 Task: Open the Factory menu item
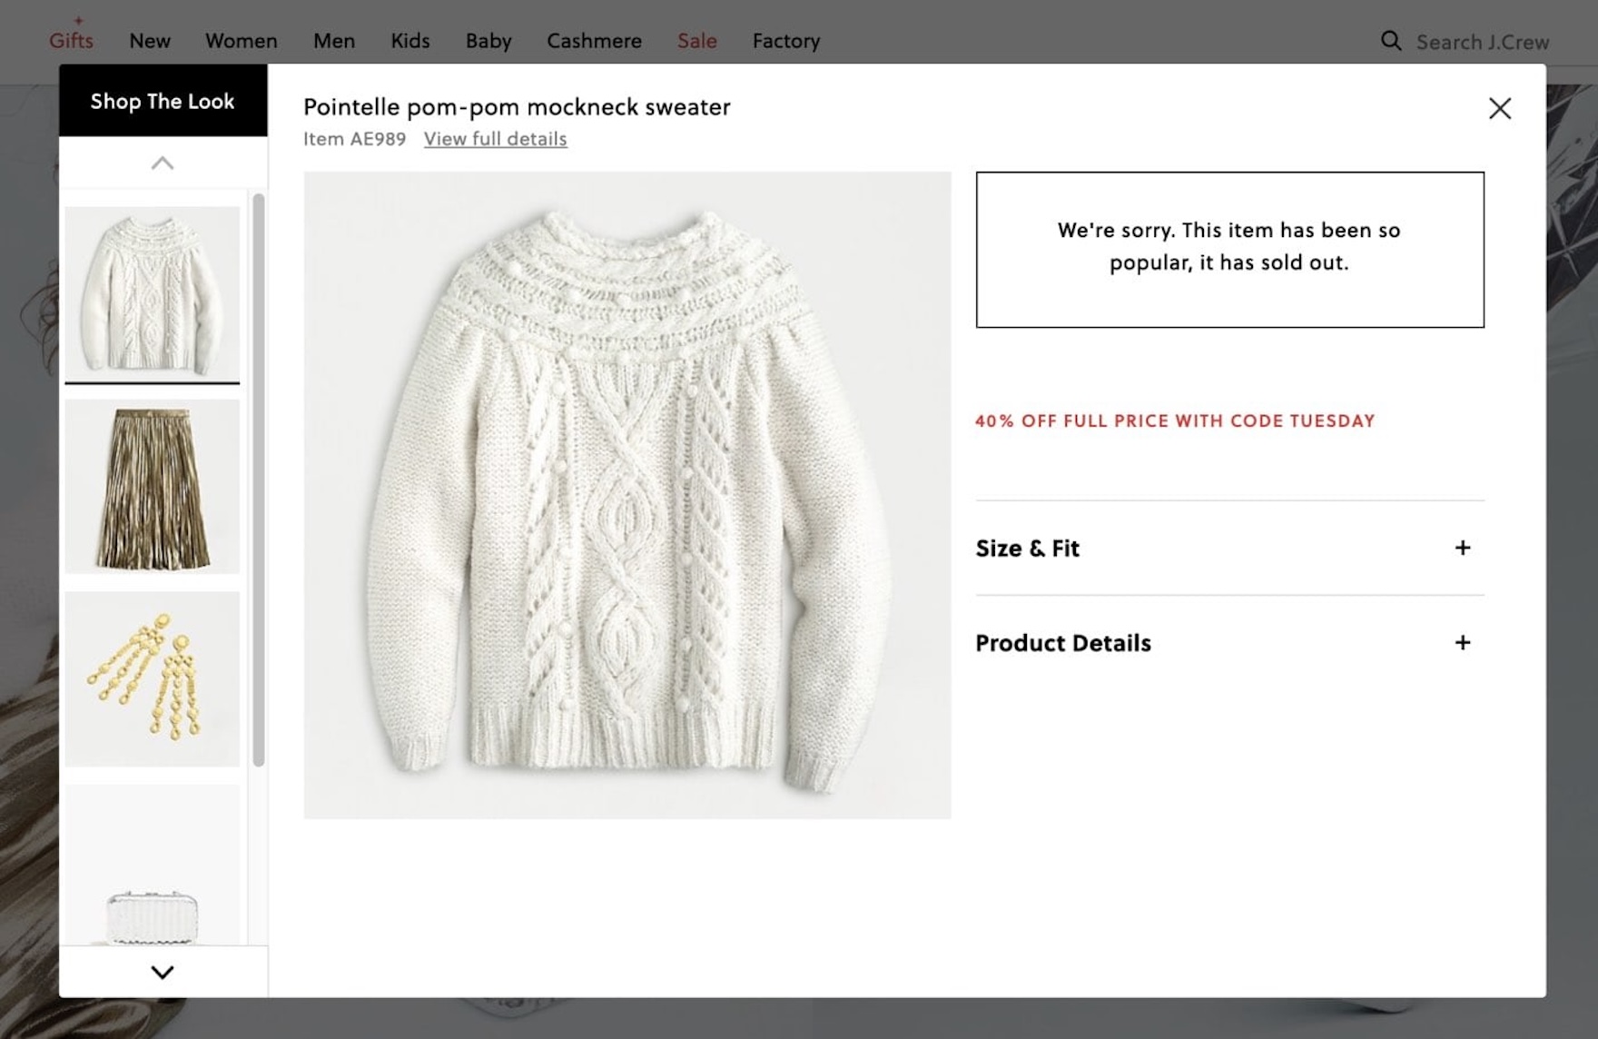(785, 41)
